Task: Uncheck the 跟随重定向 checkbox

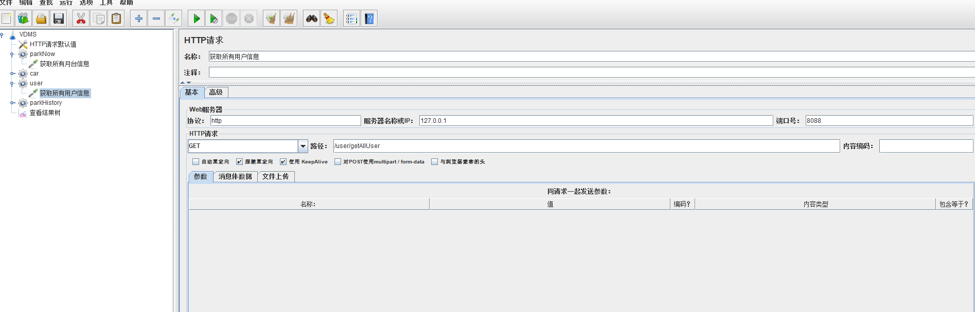Action: point(239,161)
